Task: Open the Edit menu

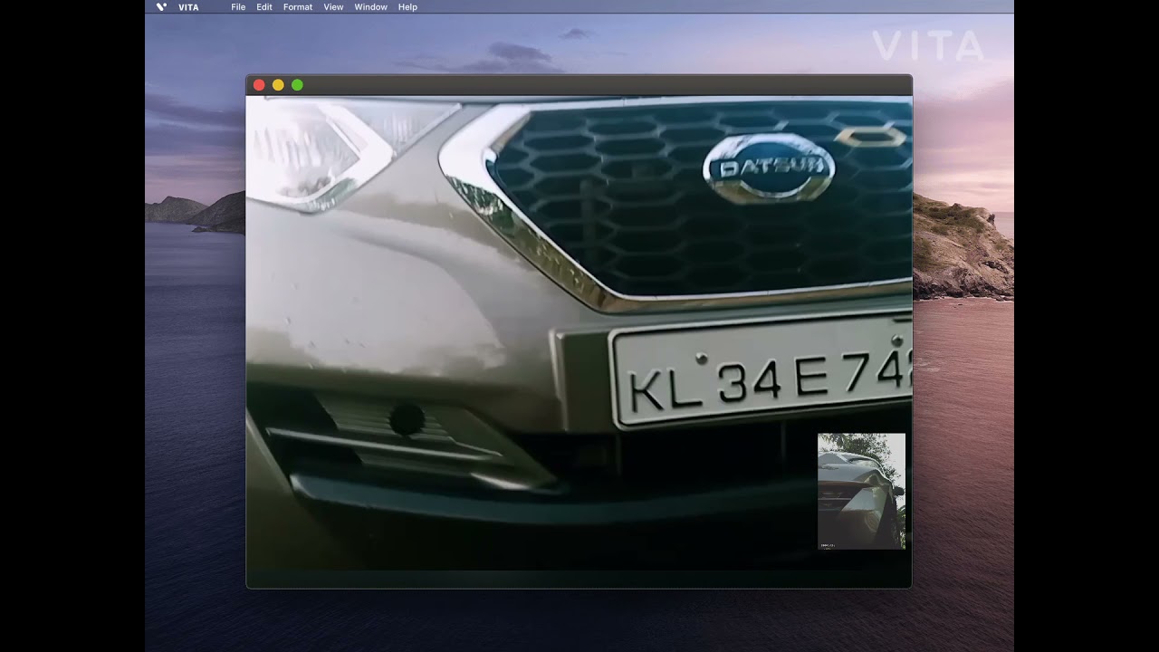Action: pyautogui.click(x=264, y=7)
